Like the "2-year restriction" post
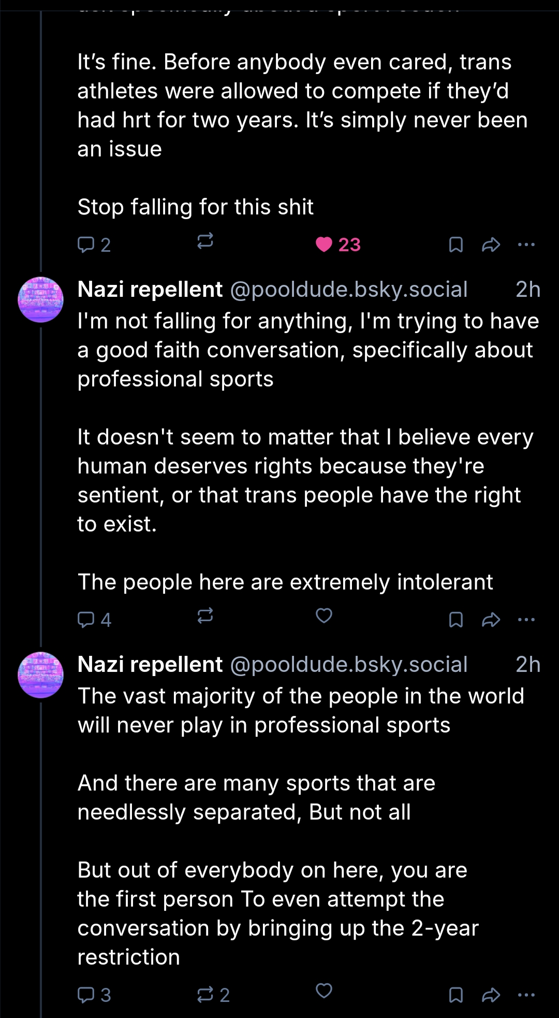This screenshot has height=1018, width=559. [324, 991]
